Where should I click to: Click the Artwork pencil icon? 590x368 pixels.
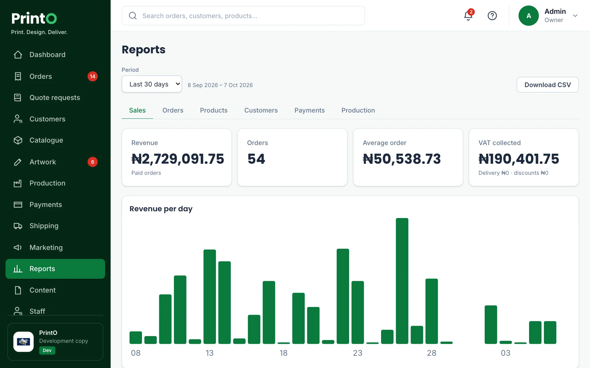[18, 162]
